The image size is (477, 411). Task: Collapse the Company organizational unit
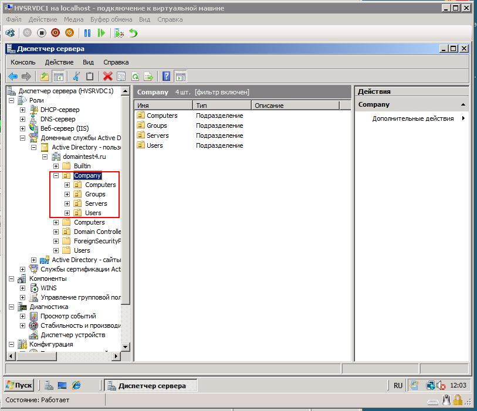pyautogui.click(x=56, y=175)
